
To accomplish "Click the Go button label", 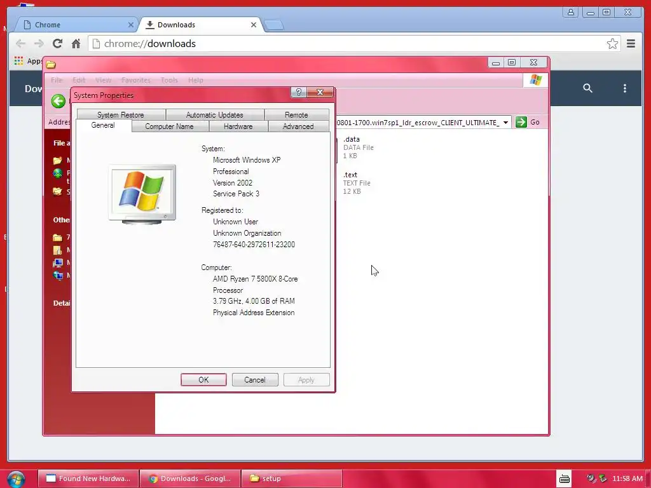I will tap(535, 123).
